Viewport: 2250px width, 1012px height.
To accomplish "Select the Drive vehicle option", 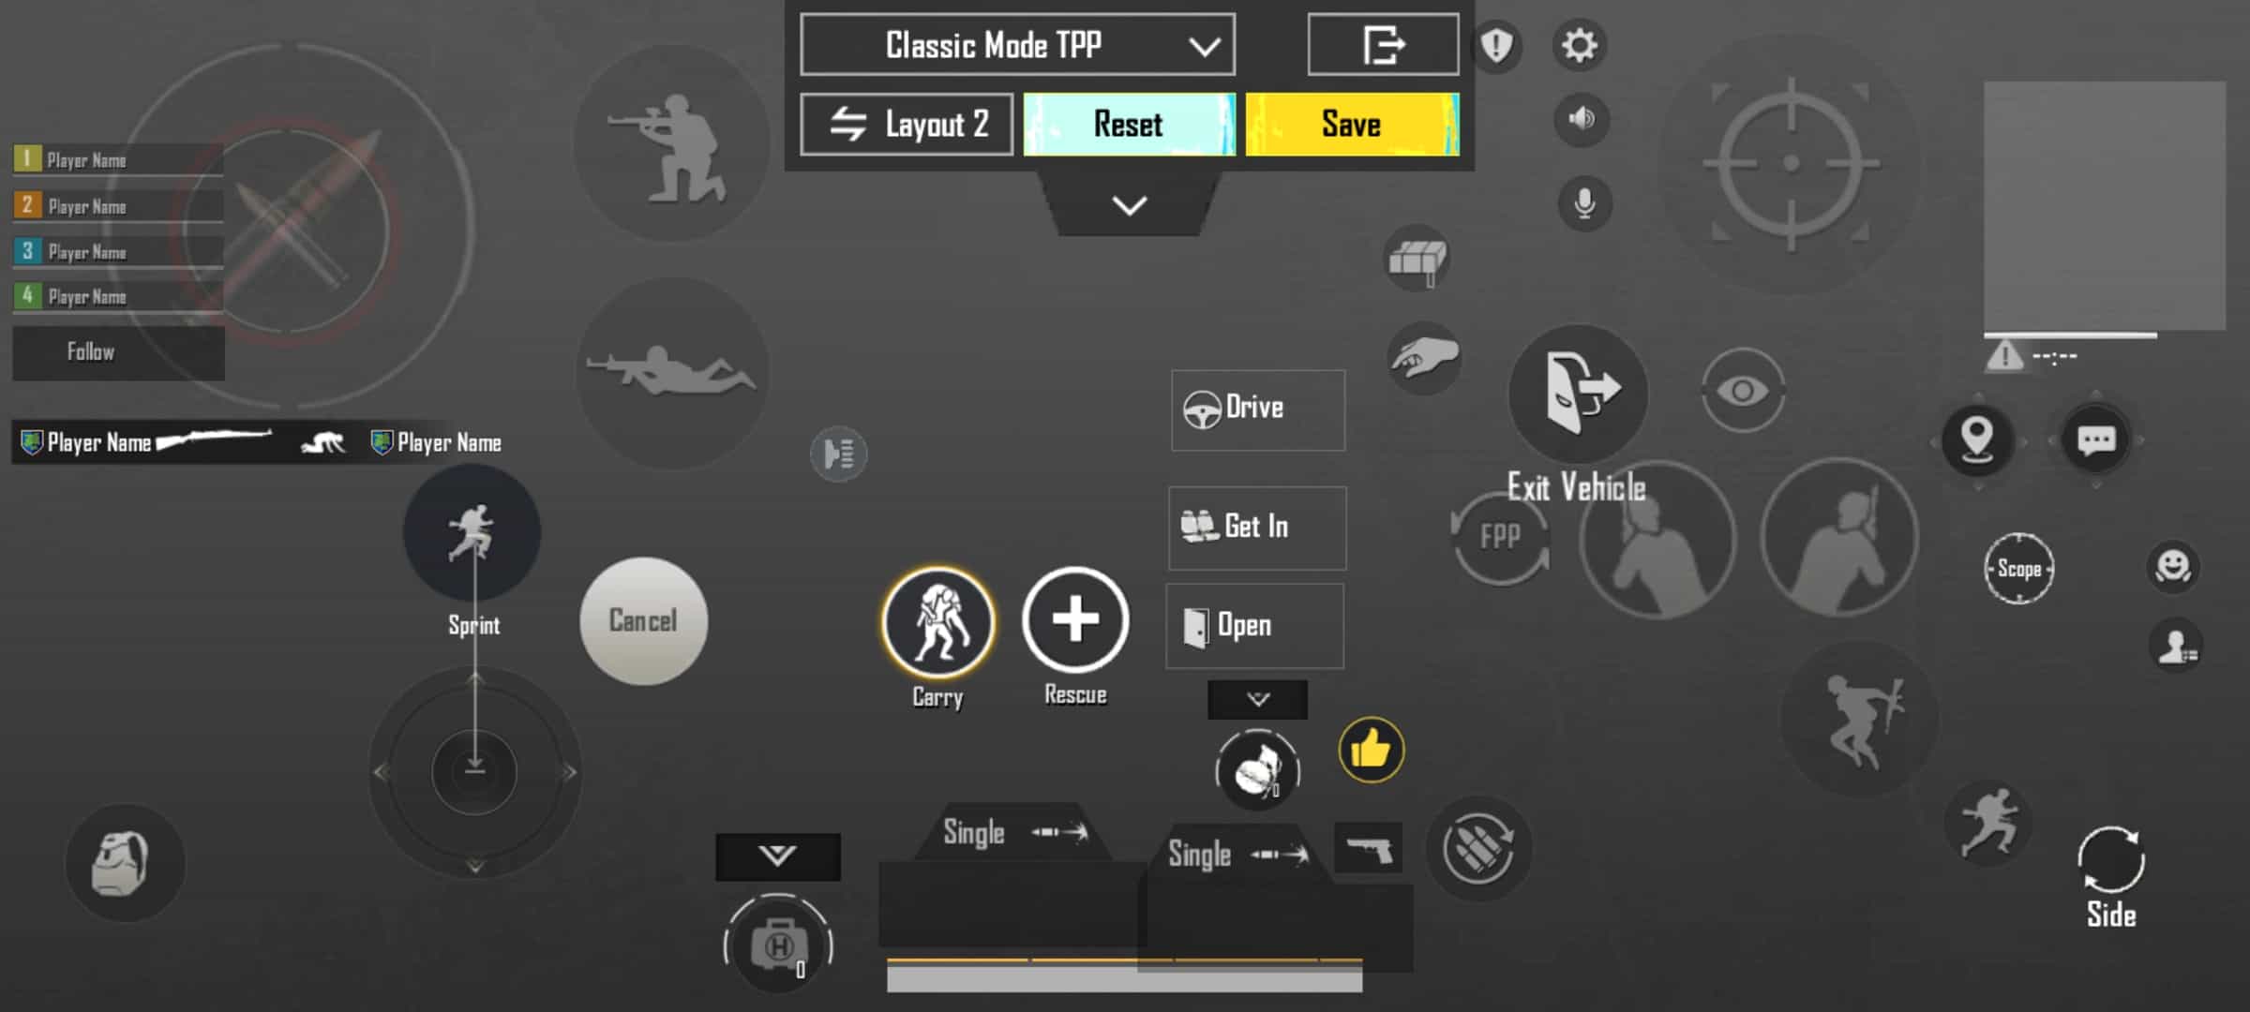I will pyautogui.click(x=1255, y=409).
